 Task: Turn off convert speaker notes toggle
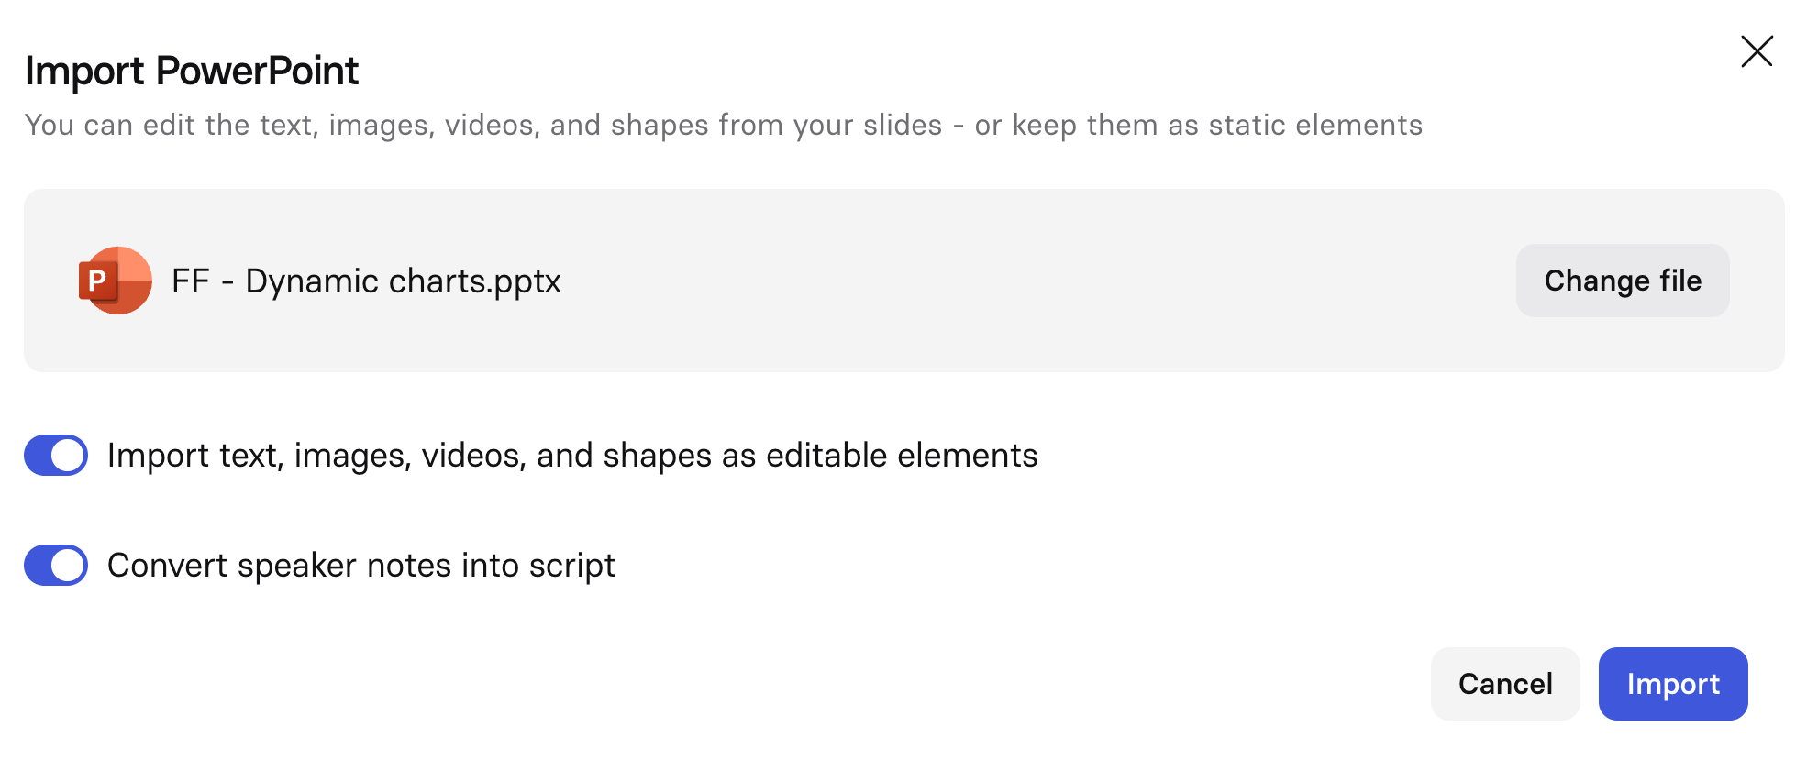[x=56, y=566]
